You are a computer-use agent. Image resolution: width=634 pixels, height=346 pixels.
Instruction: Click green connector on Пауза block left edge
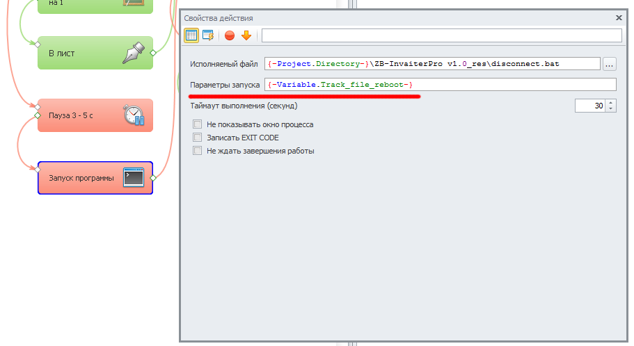(x=38, y=115)
